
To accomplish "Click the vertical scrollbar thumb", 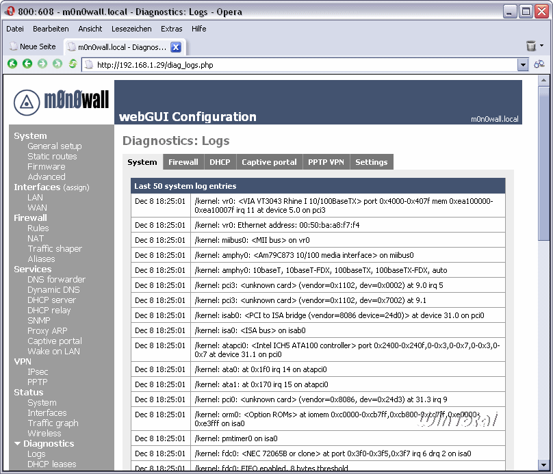I will [x=544, y=163].
